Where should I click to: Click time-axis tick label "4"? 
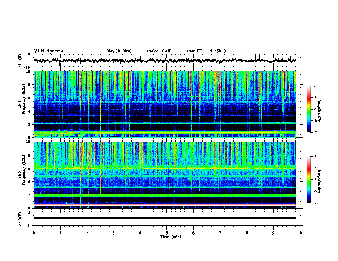pos(140,233)
